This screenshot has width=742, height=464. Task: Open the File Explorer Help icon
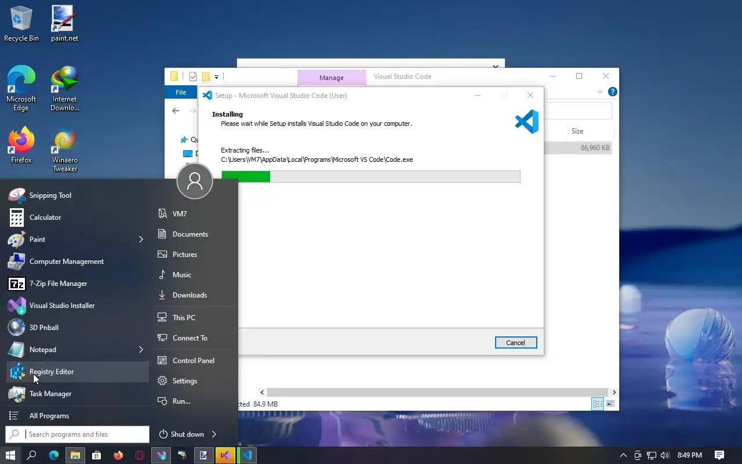[613, 92]
